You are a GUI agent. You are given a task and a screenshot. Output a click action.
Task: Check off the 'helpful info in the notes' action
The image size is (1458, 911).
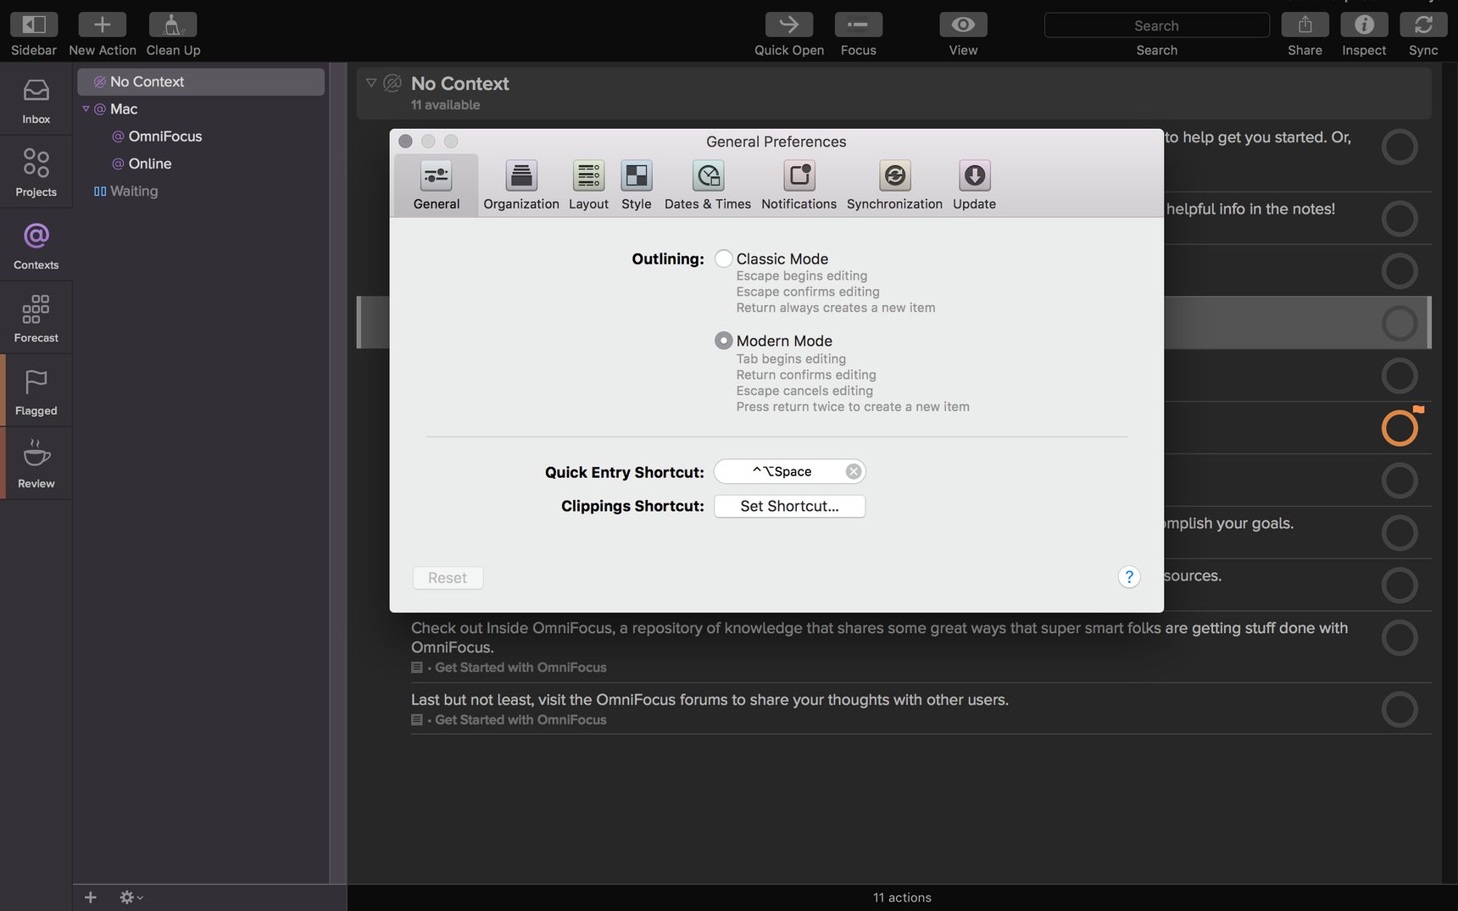1400,219
